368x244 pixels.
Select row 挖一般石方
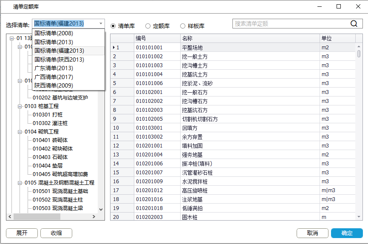click(x=233, y=92)
